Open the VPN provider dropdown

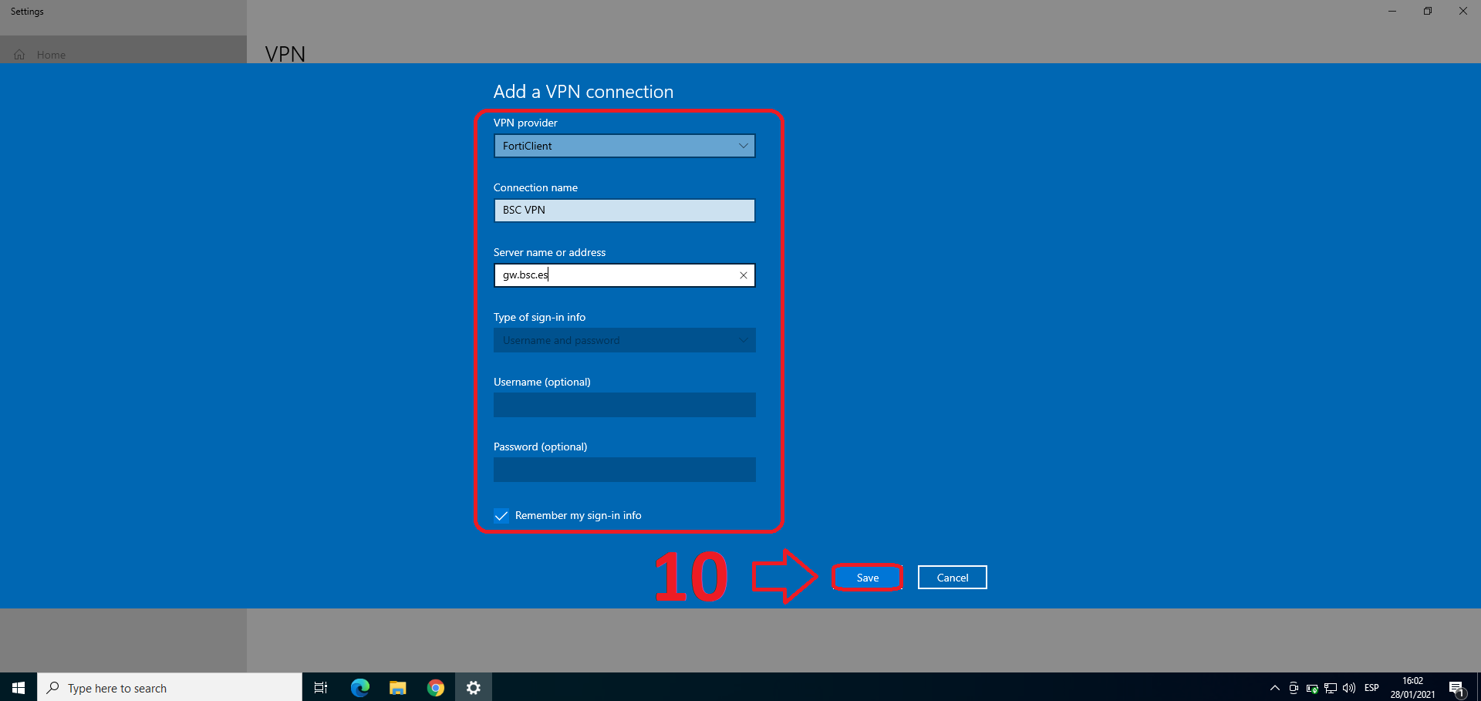click(624, 146)
